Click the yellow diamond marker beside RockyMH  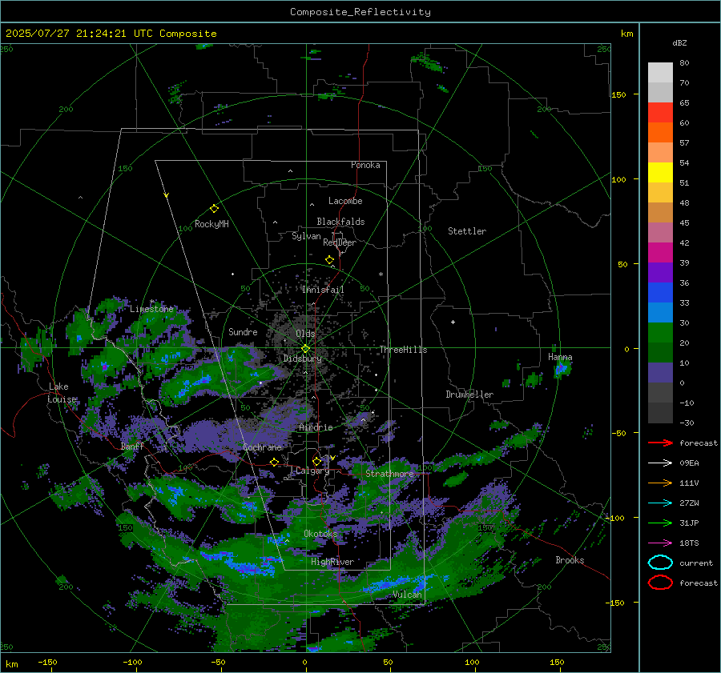[x=214, y=209]
